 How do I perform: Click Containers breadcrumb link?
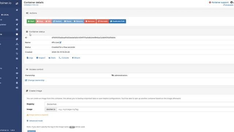[27, 5]
